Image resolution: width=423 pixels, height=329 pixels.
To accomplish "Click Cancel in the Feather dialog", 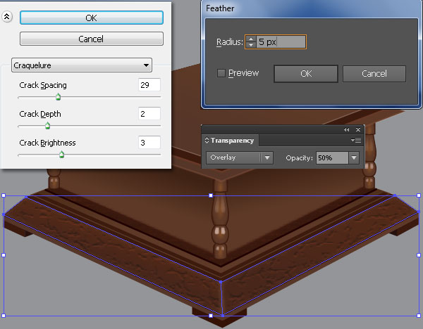I will coord(374,73).
